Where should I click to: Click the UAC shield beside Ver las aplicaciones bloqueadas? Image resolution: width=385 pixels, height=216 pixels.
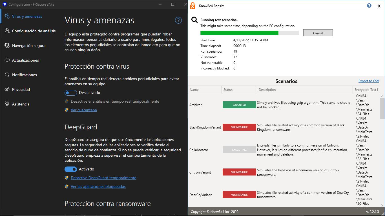click(x=67, y=186)
